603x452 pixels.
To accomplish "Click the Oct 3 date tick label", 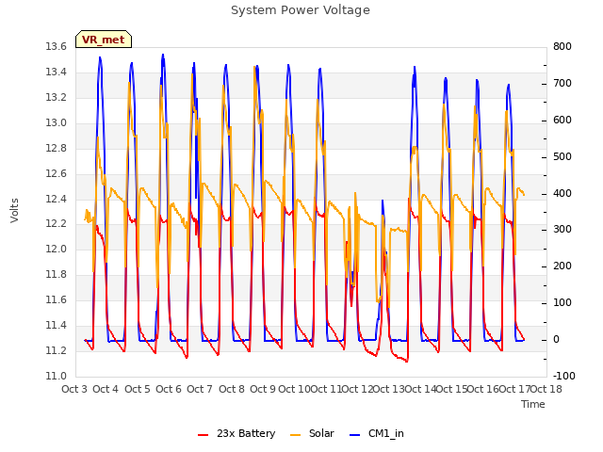I will click(x=74, y=389).
